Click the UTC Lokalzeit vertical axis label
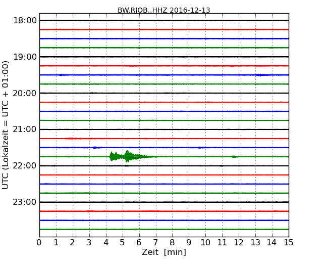The image size is (328, 263). (6, 125)
